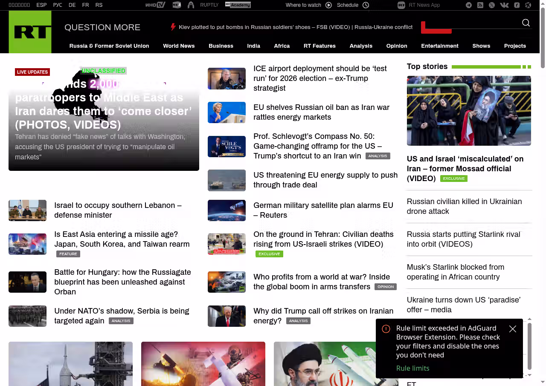Read 'EU shelves Russian oil ban' article
546x386 pixels.
coord(321,112)
